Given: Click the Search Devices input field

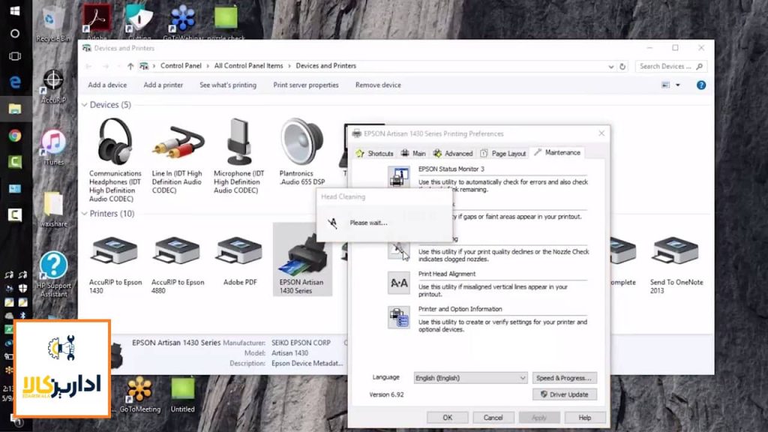Looking at the screenshot, I should coord(670,66).
